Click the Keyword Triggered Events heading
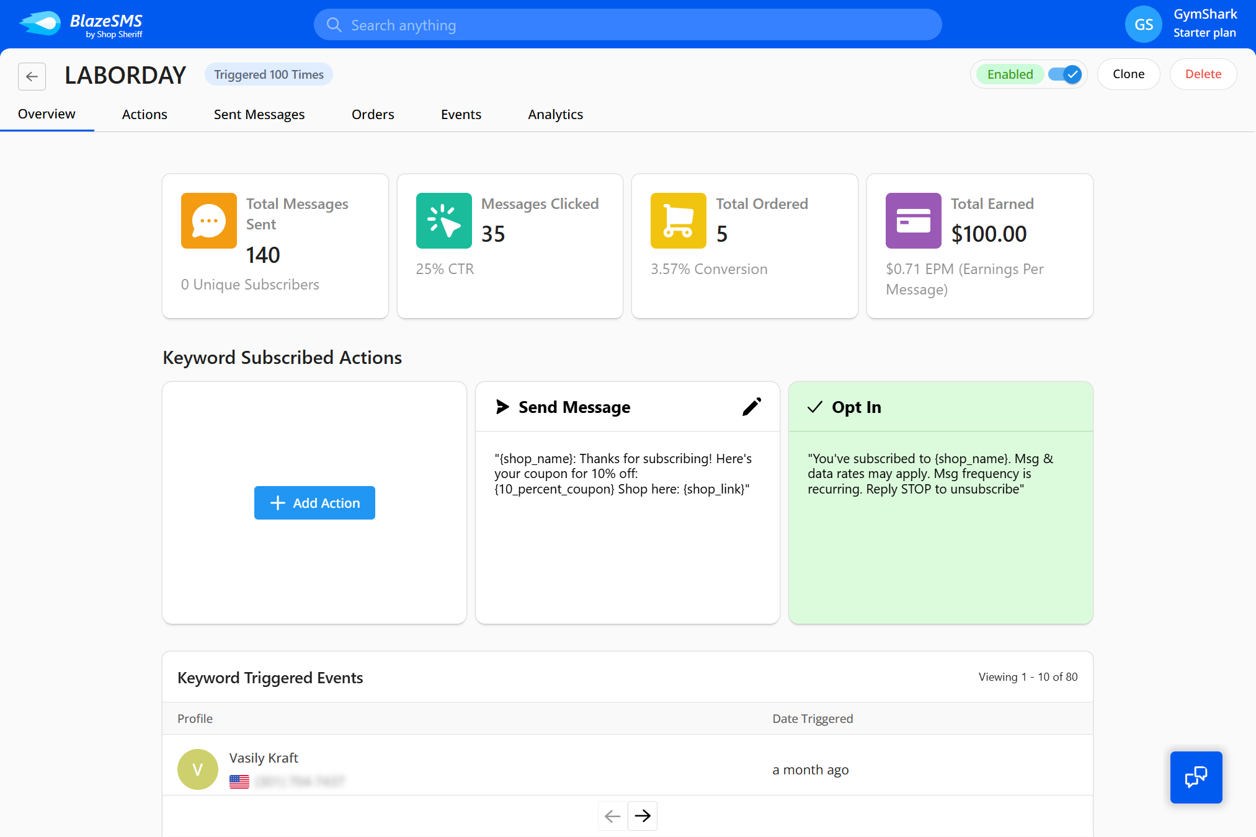 click(x=270, y=678)
